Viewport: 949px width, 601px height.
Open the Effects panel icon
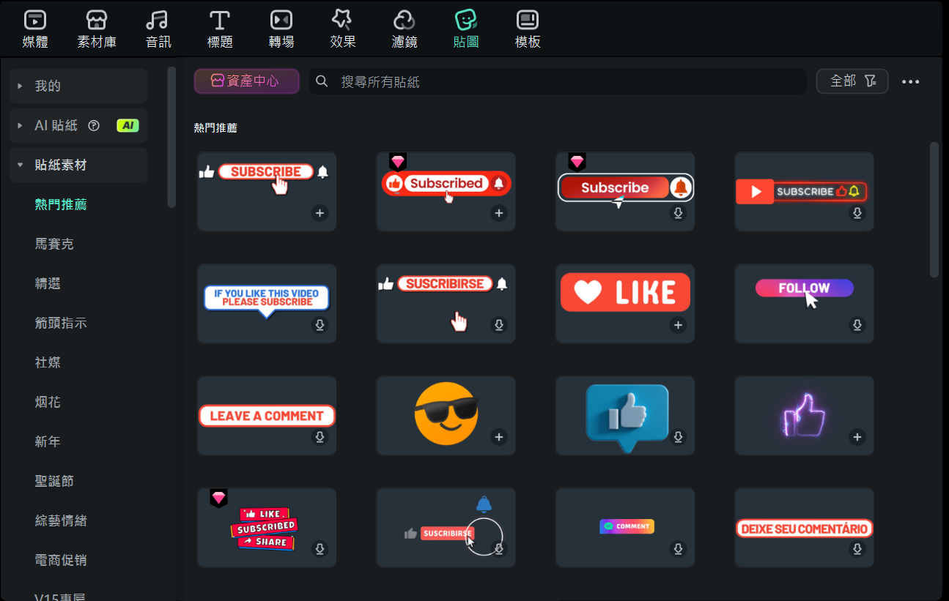[343, 20]
